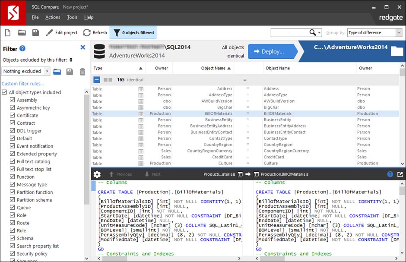
Task: Pop out the differences pane with external window icon
Action: (x=400, y=174)
